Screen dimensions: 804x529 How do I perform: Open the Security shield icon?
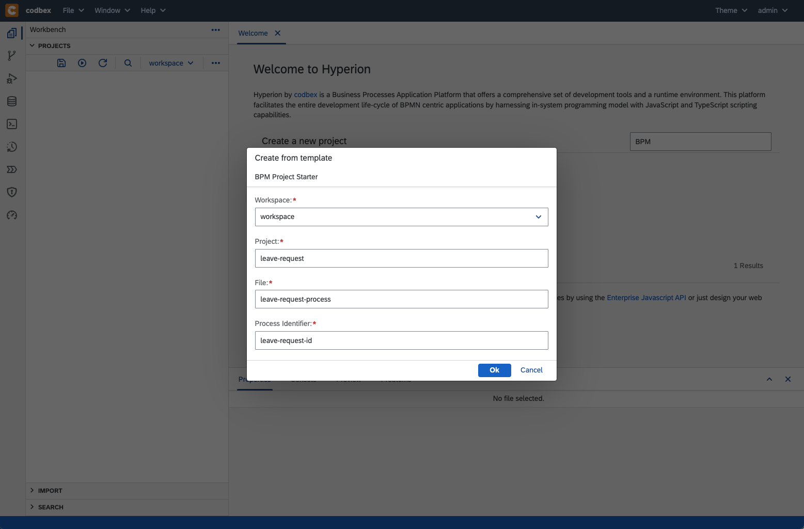click(12, 192)
